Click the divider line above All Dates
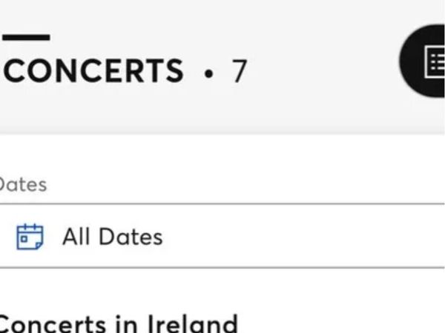Viewport: 445px width, 333px height. pos(222,203)
